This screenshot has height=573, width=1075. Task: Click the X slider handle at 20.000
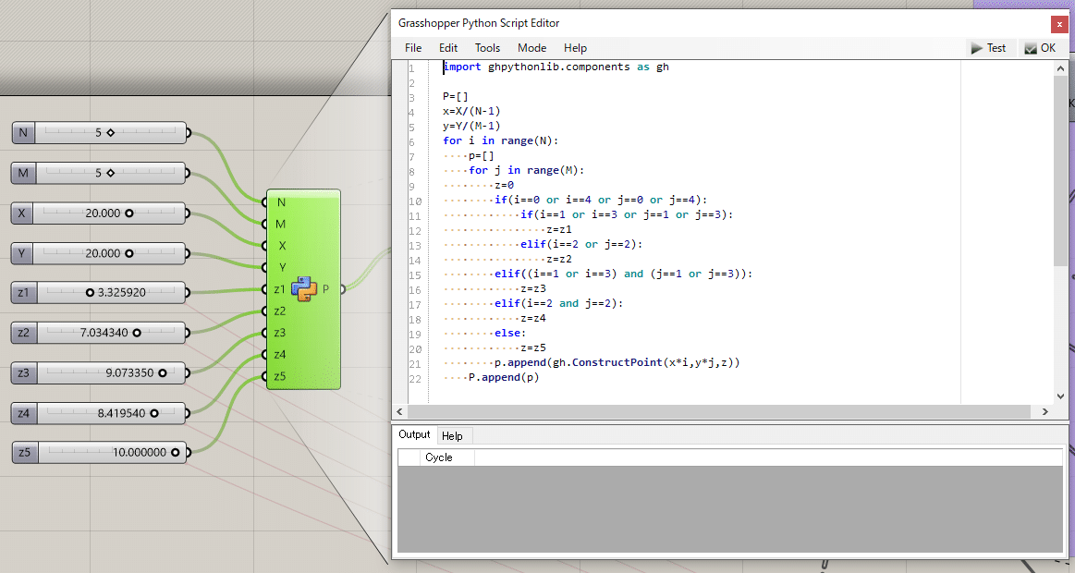128,213
